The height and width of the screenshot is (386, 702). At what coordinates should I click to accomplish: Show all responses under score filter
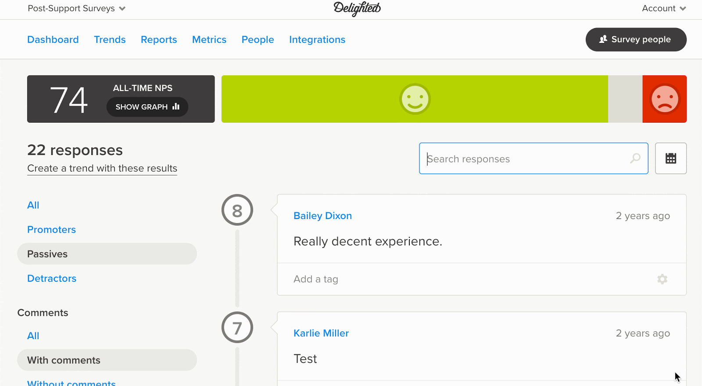click(33, 205)
